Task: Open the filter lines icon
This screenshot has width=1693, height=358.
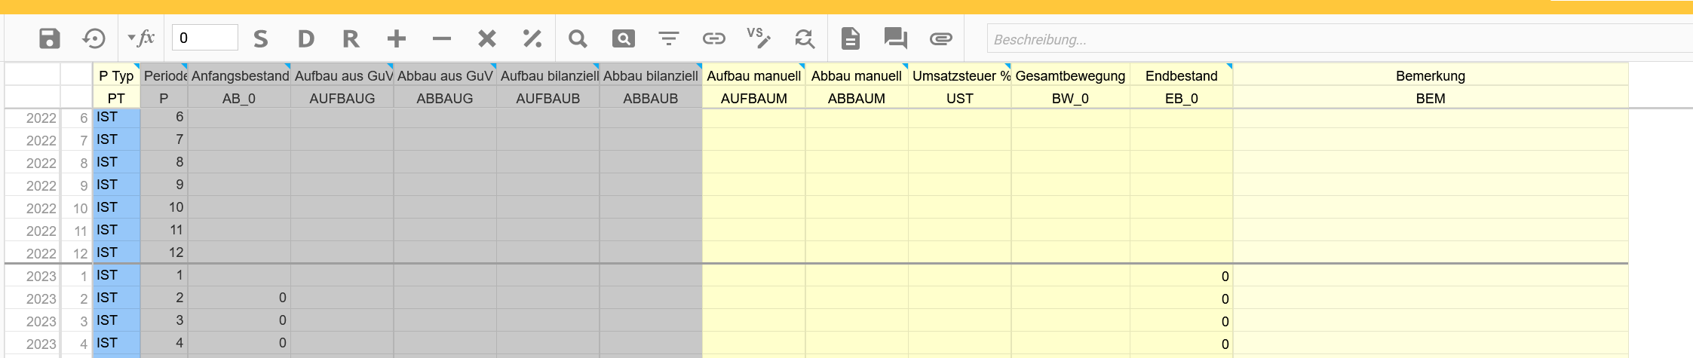Action: (668, 38)
